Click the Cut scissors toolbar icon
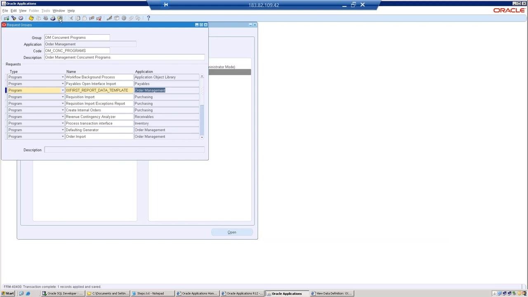Viewport: 528px width, 297px height. pos(71,18)
